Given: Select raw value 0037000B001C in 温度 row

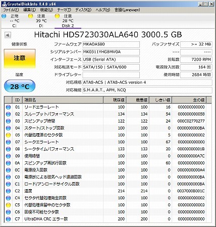Looking at the screenshot, I should [x=191, y=191].
